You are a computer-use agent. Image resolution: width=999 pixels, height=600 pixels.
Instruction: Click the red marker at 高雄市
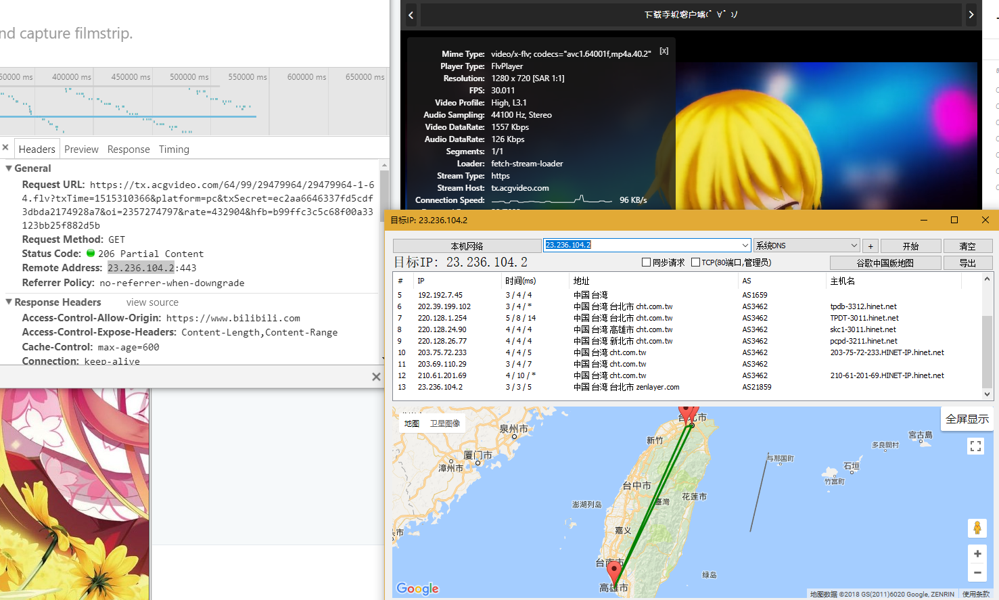613,573
